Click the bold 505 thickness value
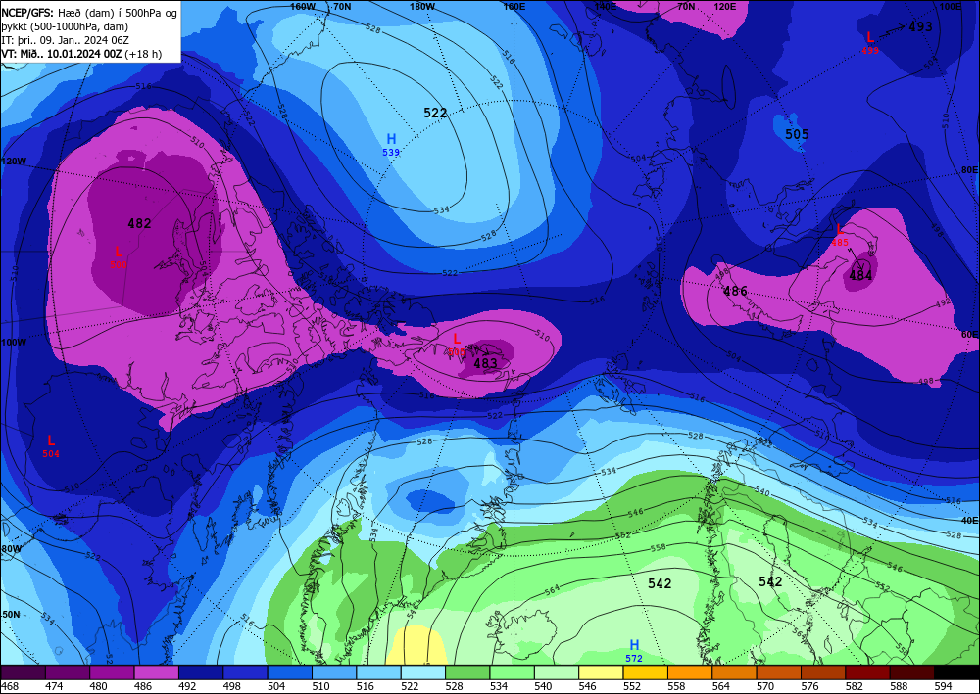 [x=797, y=134]
